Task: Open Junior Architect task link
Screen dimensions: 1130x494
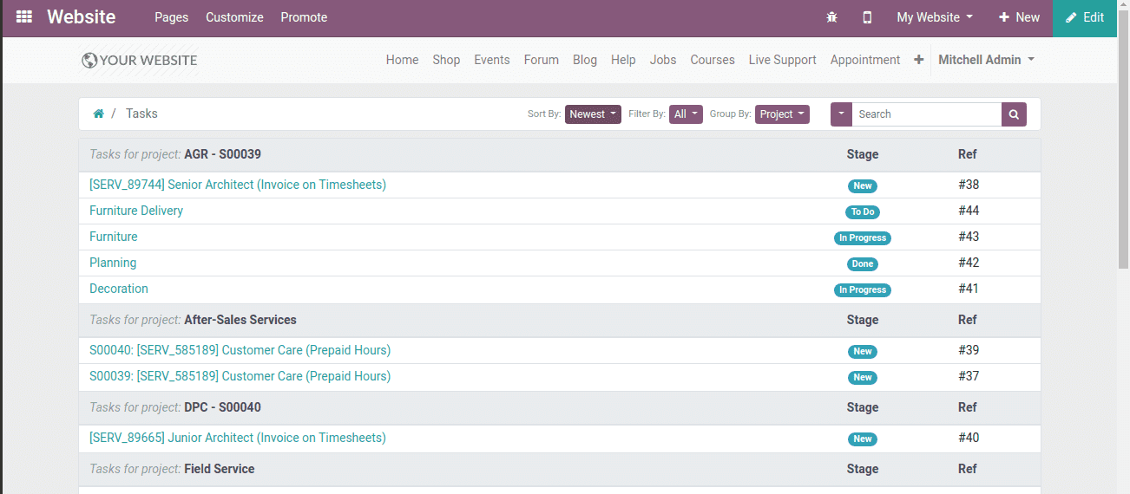Action: 238,438
